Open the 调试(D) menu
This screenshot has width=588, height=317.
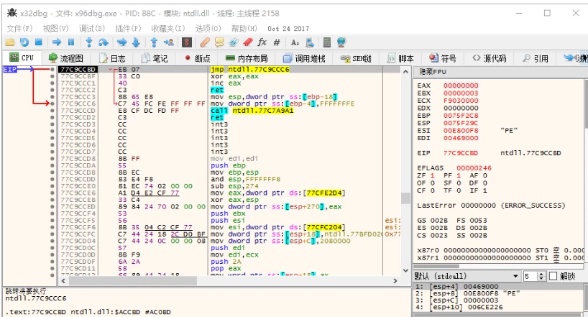pyautogui.click(x=92, y=28)
